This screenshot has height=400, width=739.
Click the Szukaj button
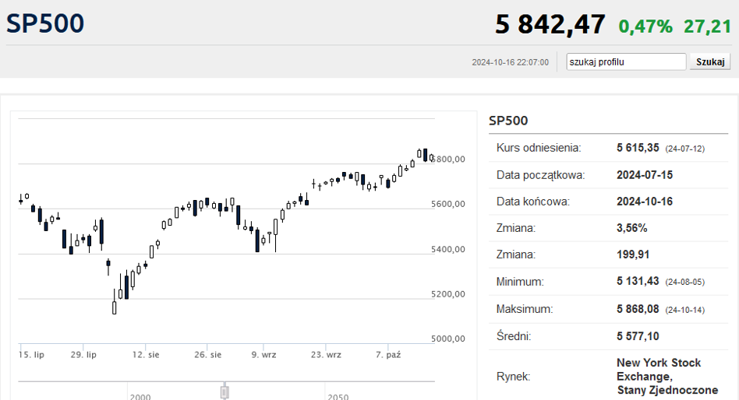(x=710, y=61)
